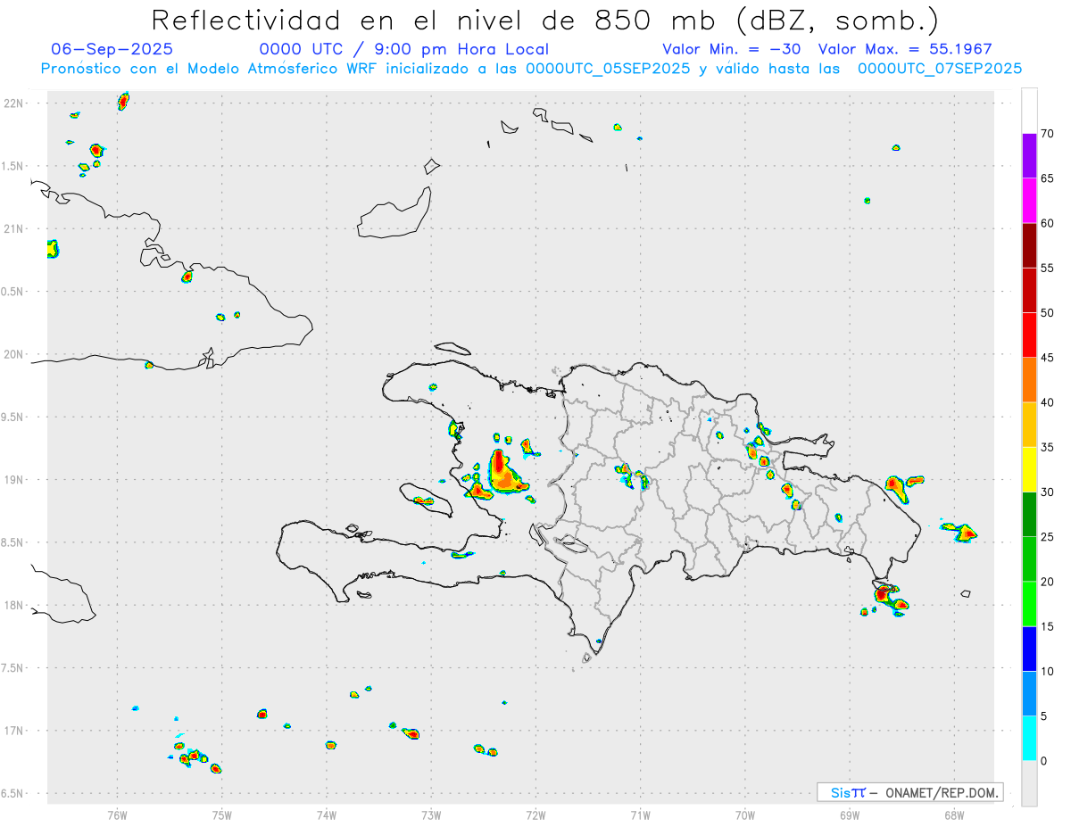The width and height of the screenshot is (1071, 827).
Task: Click the '22N' latitude axis label
Action: (x=14, y=103)
